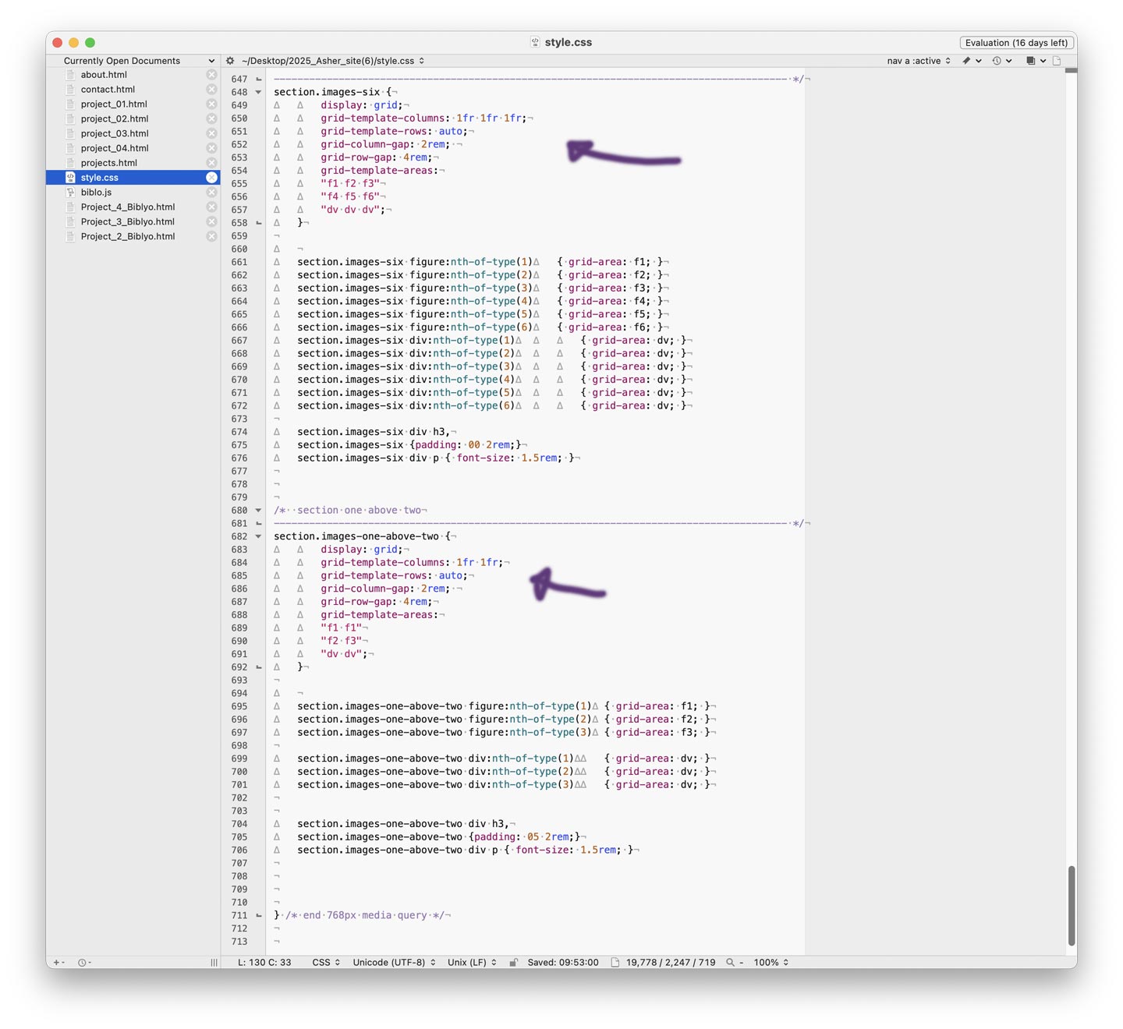The width and height of the screenshot is (1123, 1029).
Task: Open project_04.html from the sidebar
Action: coord(115,148)
